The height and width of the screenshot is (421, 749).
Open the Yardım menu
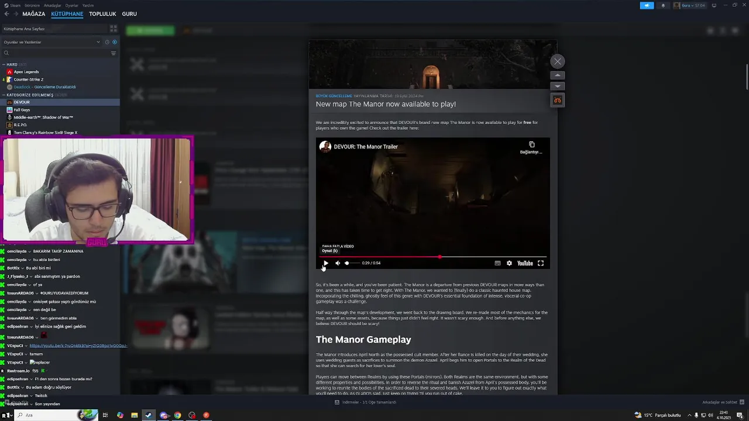pos(88,5)
